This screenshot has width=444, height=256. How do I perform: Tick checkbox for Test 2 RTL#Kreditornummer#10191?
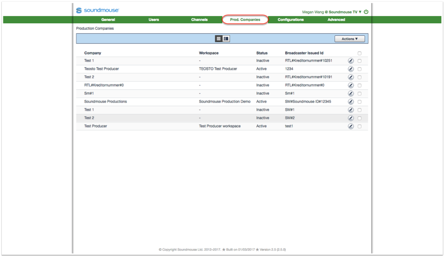359,77
